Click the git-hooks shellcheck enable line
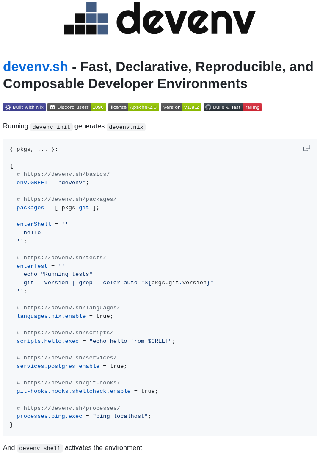This screenshot has width=320, height=453. coord(87,391)
